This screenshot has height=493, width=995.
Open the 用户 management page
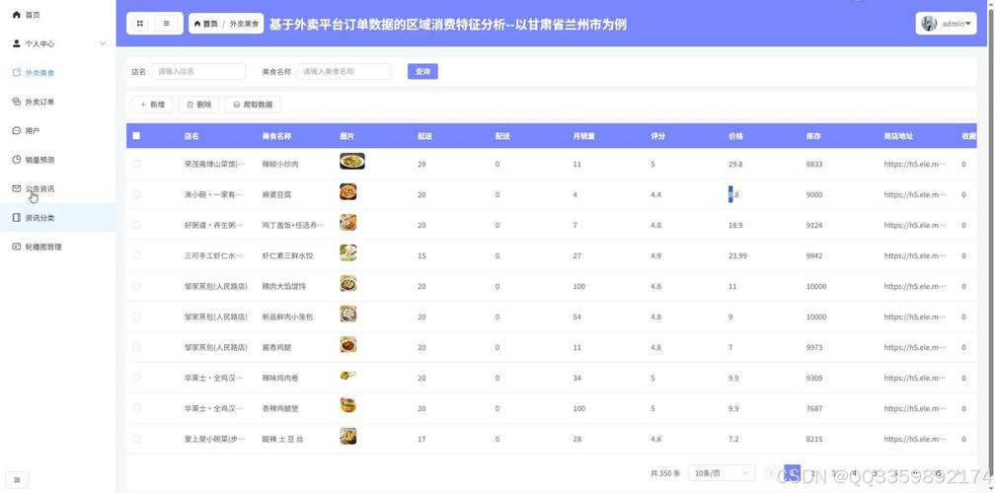(x=57, y=131)
